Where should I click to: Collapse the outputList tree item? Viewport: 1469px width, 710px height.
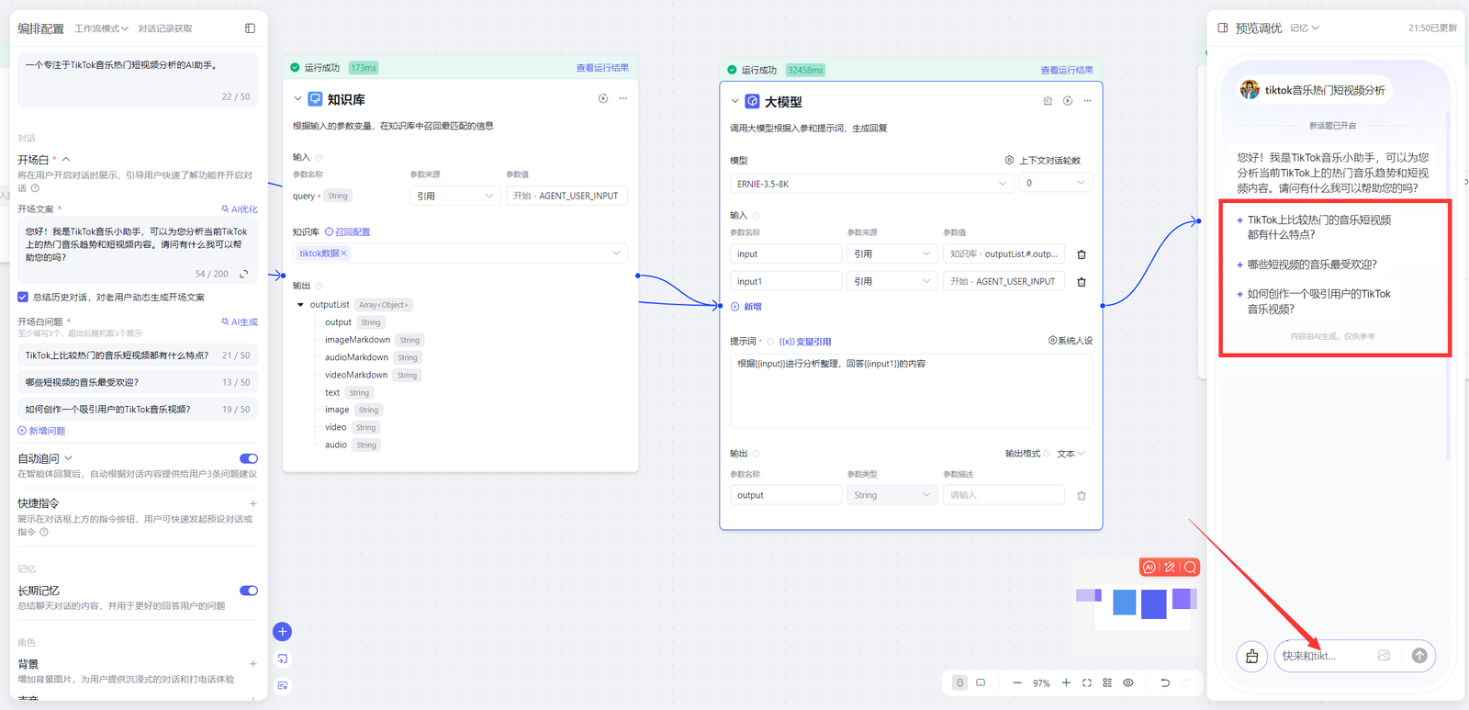coord(300,305)
